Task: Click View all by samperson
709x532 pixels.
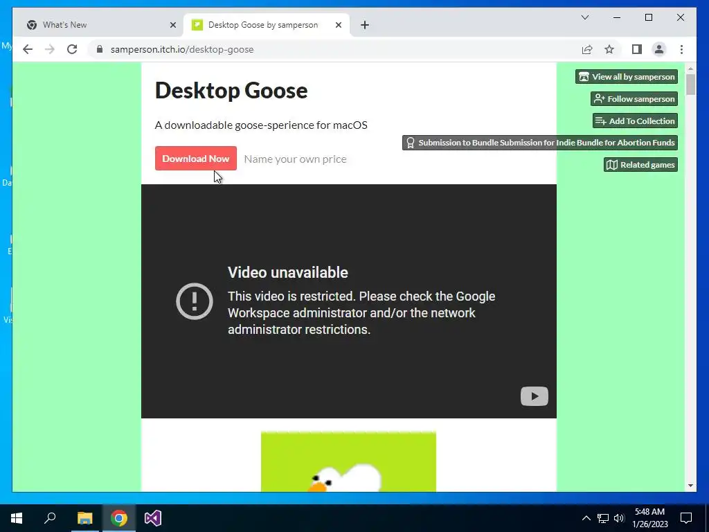Action: click(x=626, y=76)
